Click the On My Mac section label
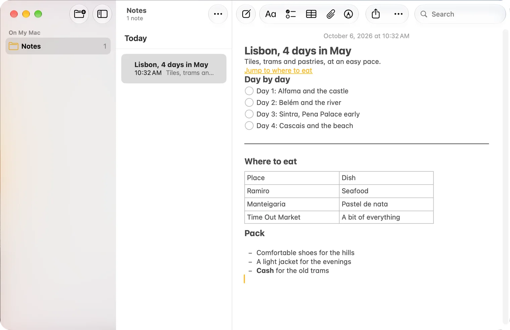510x330 pixels. (24, 33)
